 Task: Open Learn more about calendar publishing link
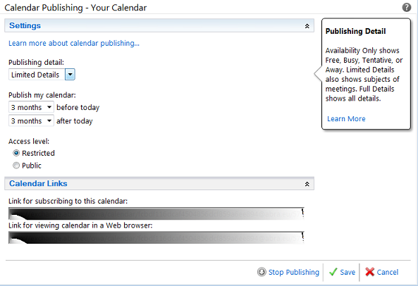point(74,43)
